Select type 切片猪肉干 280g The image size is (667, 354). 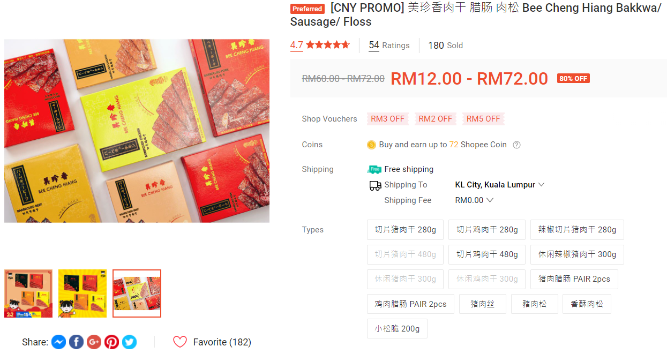[406, 230]
